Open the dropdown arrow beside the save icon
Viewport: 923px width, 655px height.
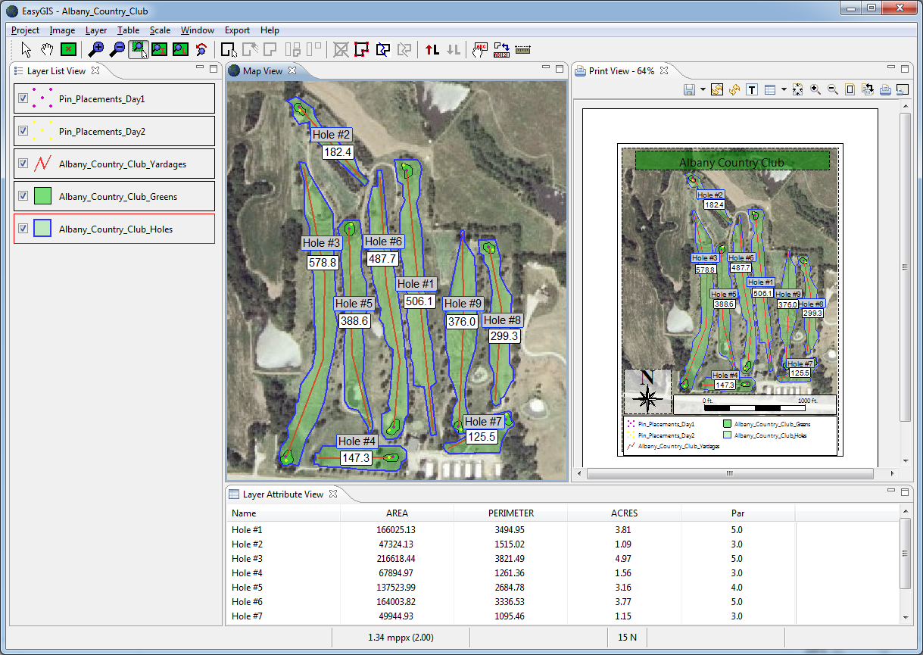pos(703,89)
